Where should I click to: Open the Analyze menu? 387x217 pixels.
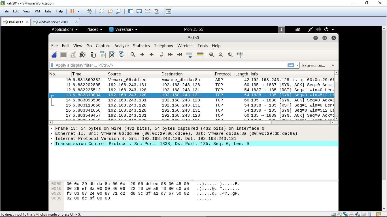(x=122, y=46)
